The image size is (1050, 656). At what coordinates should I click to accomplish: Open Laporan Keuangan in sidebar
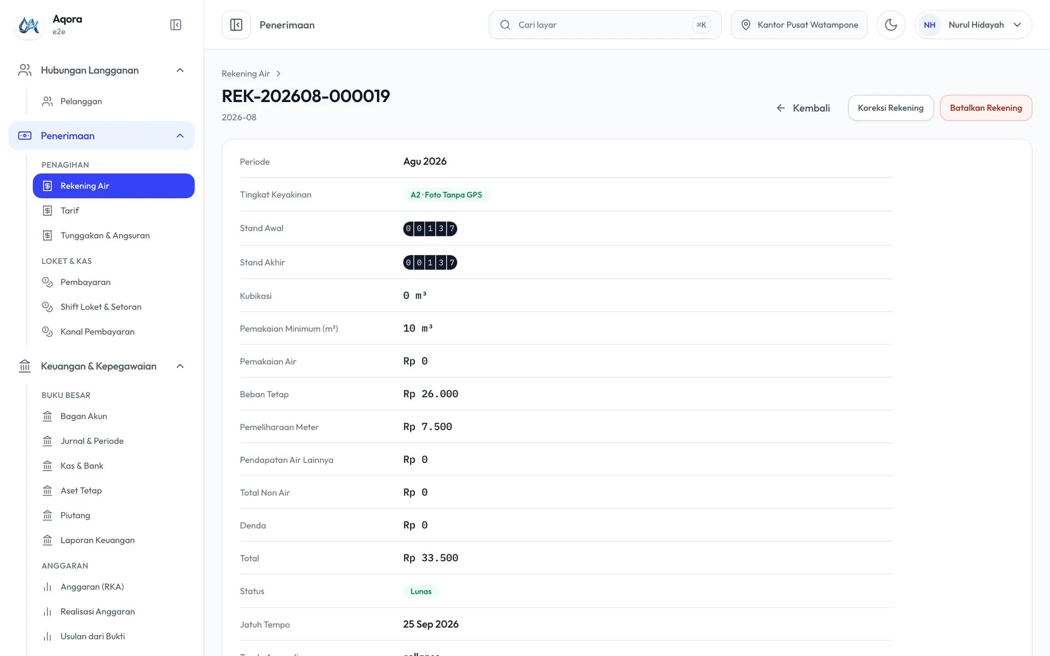(x=113, y=540)
